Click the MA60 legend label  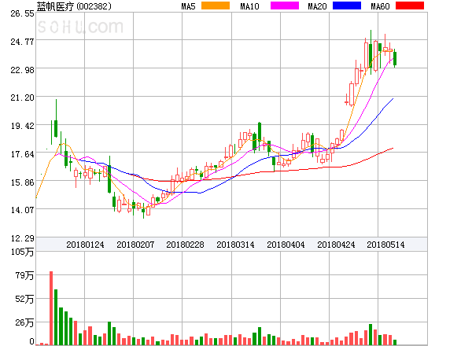pyautogui.click(x=380, y=6)
